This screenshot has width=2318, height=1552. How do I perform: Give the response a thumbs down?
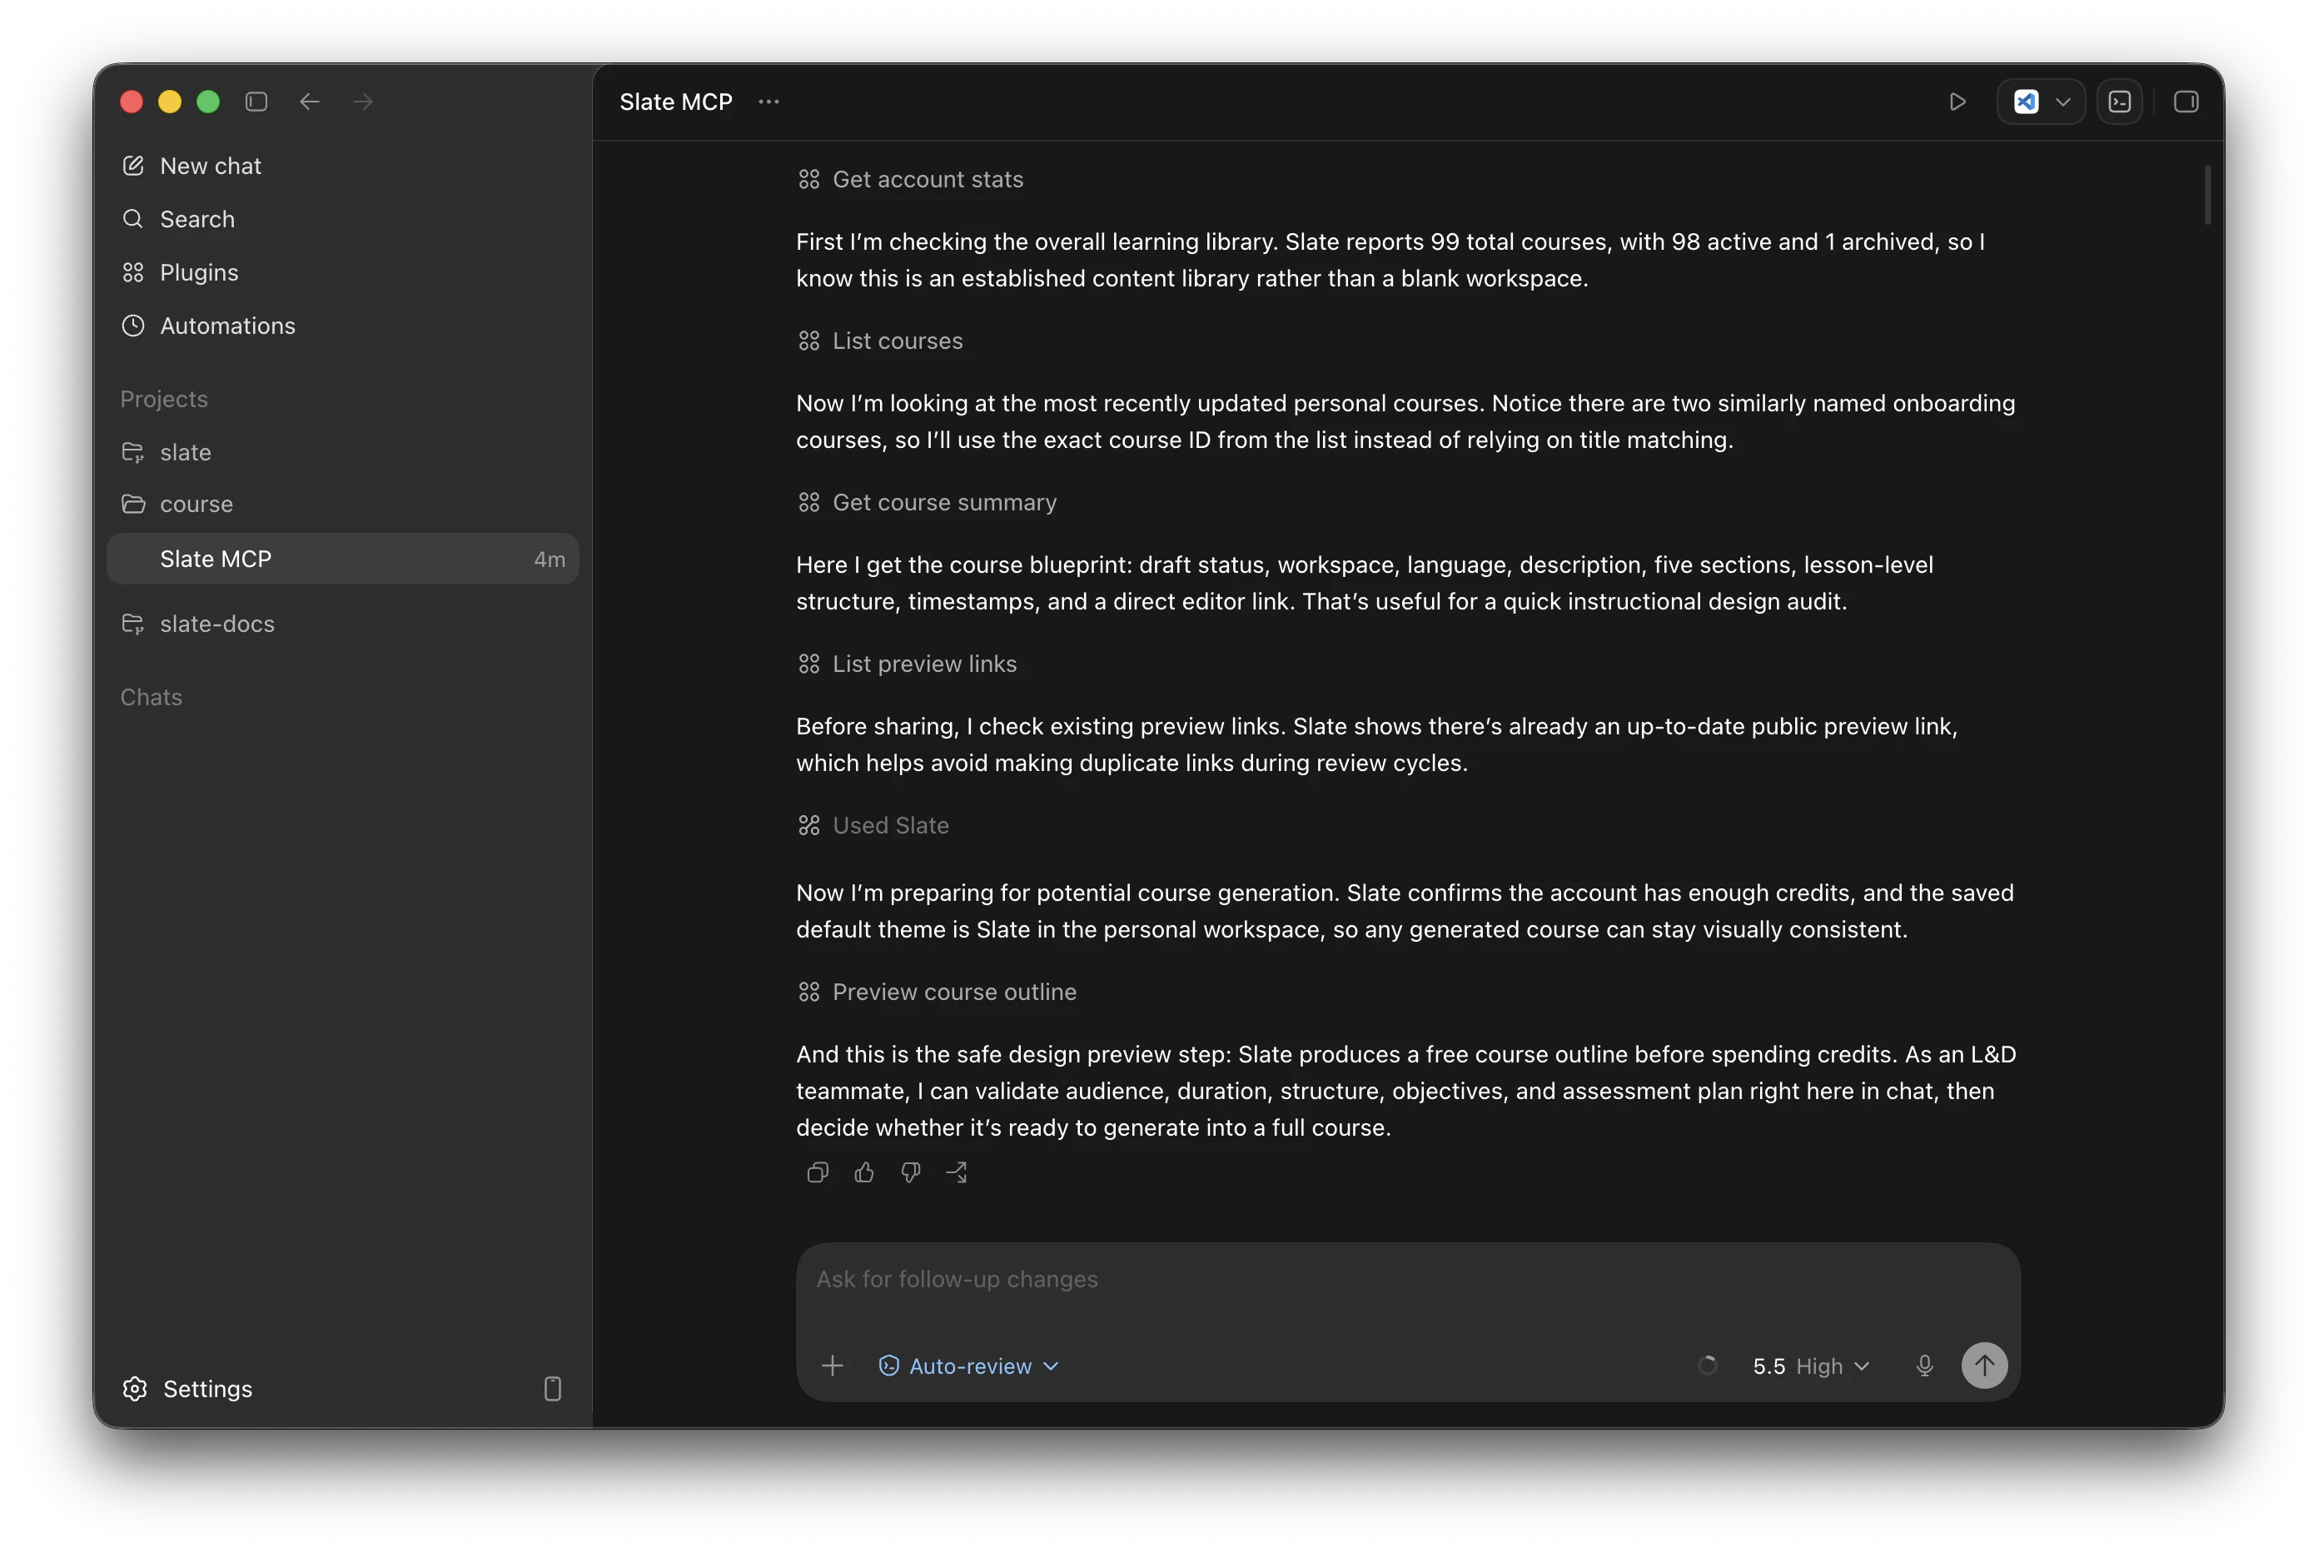pyautogui.click(x=911, y=1172)
